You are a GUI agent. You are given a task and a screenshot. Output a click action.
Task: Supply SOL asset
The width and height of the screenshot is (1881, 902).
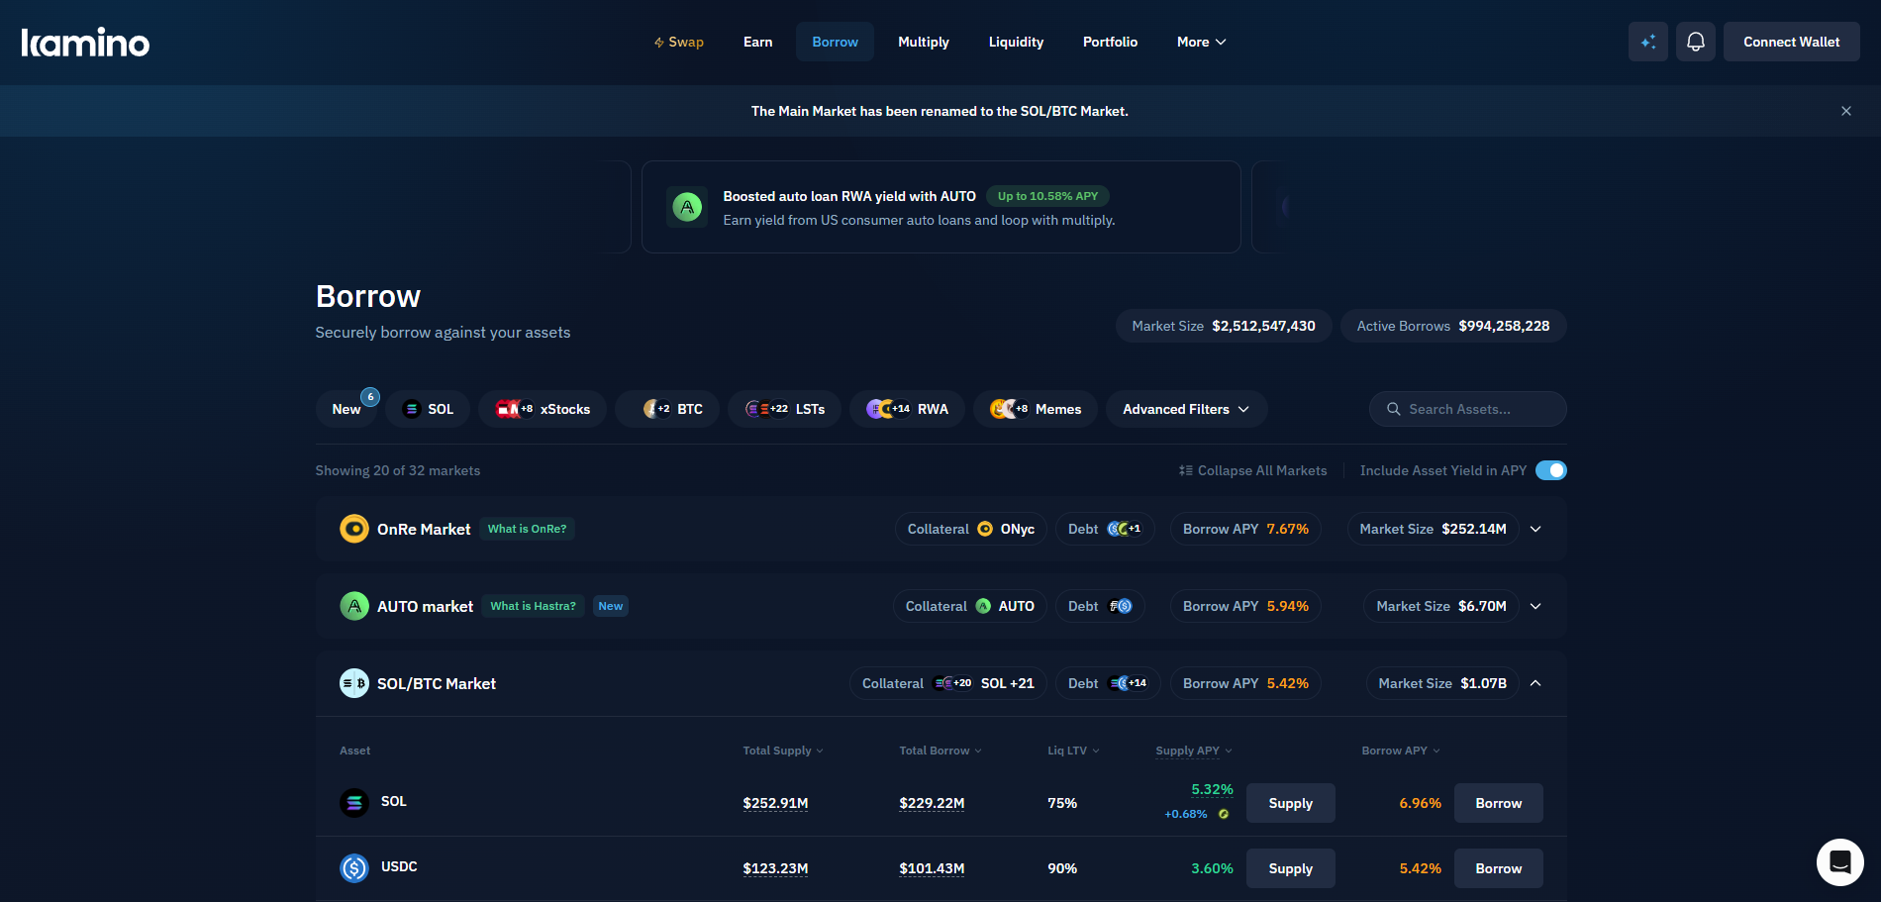click(1291, 803)
